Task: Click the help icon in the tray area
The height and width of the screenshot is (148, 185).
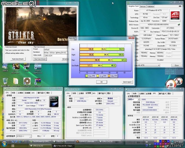Action: [147, 145]
